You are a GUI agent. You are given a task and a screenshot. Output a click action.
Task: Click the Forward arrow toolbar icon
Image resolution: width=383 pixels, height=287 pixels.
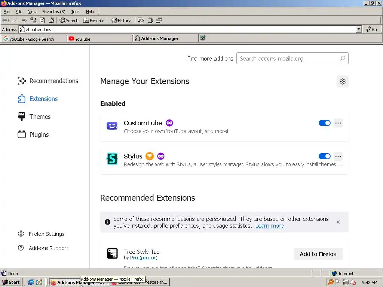coord(24,21)
